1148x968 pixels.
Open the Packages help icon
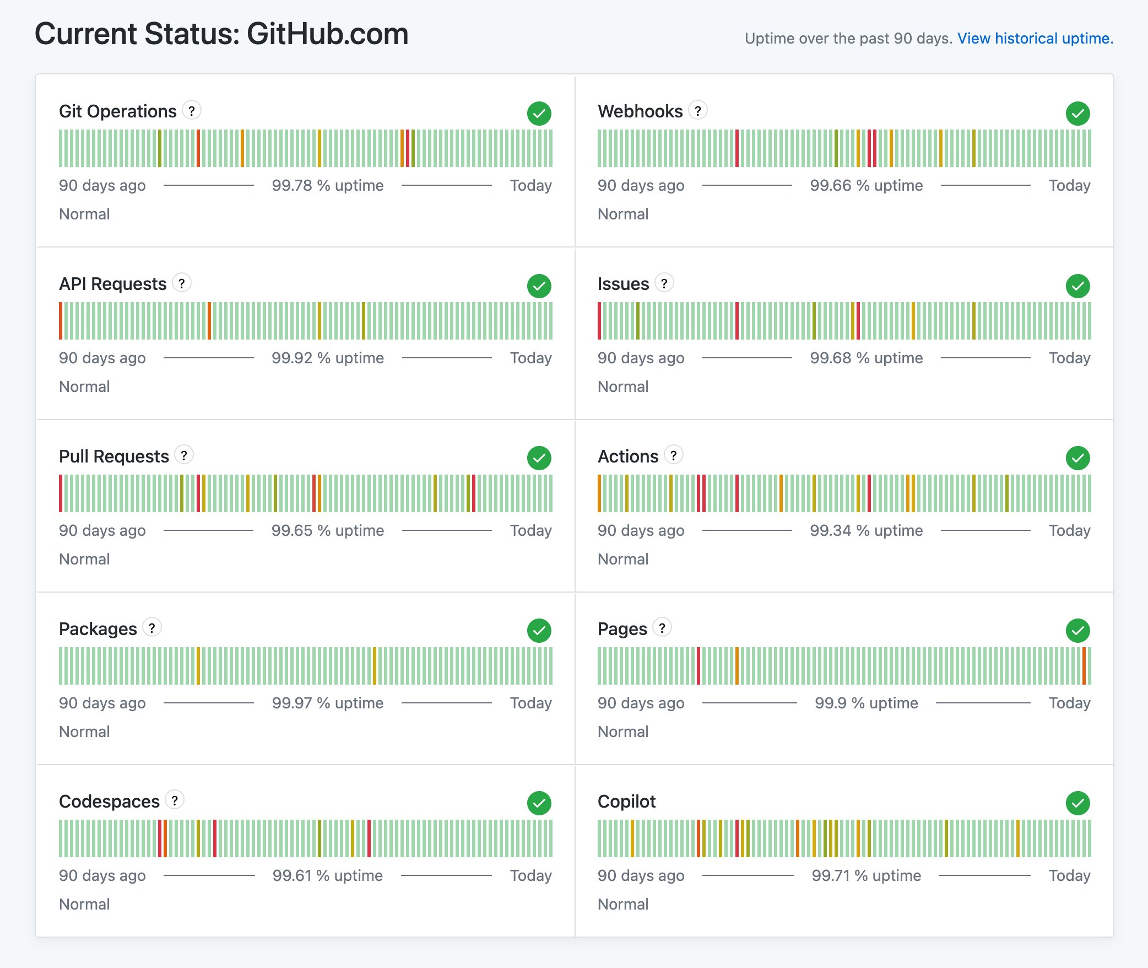(x=152, y=627)
